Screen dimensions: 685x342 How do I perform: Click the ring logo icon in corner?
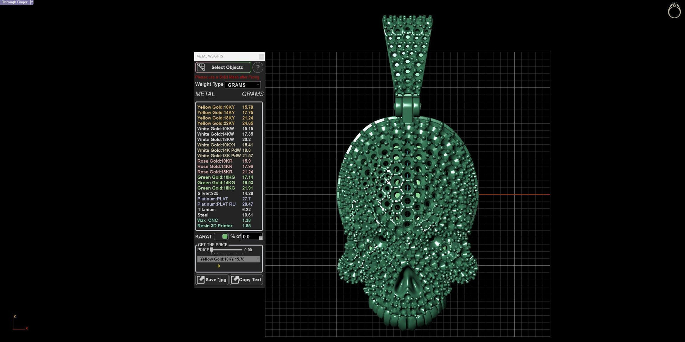point(674,10)
